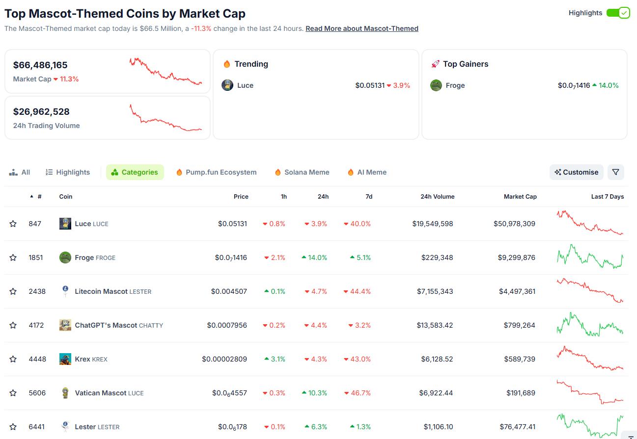Click the Litecoin Mascot coin logo

tap(65, 291)
